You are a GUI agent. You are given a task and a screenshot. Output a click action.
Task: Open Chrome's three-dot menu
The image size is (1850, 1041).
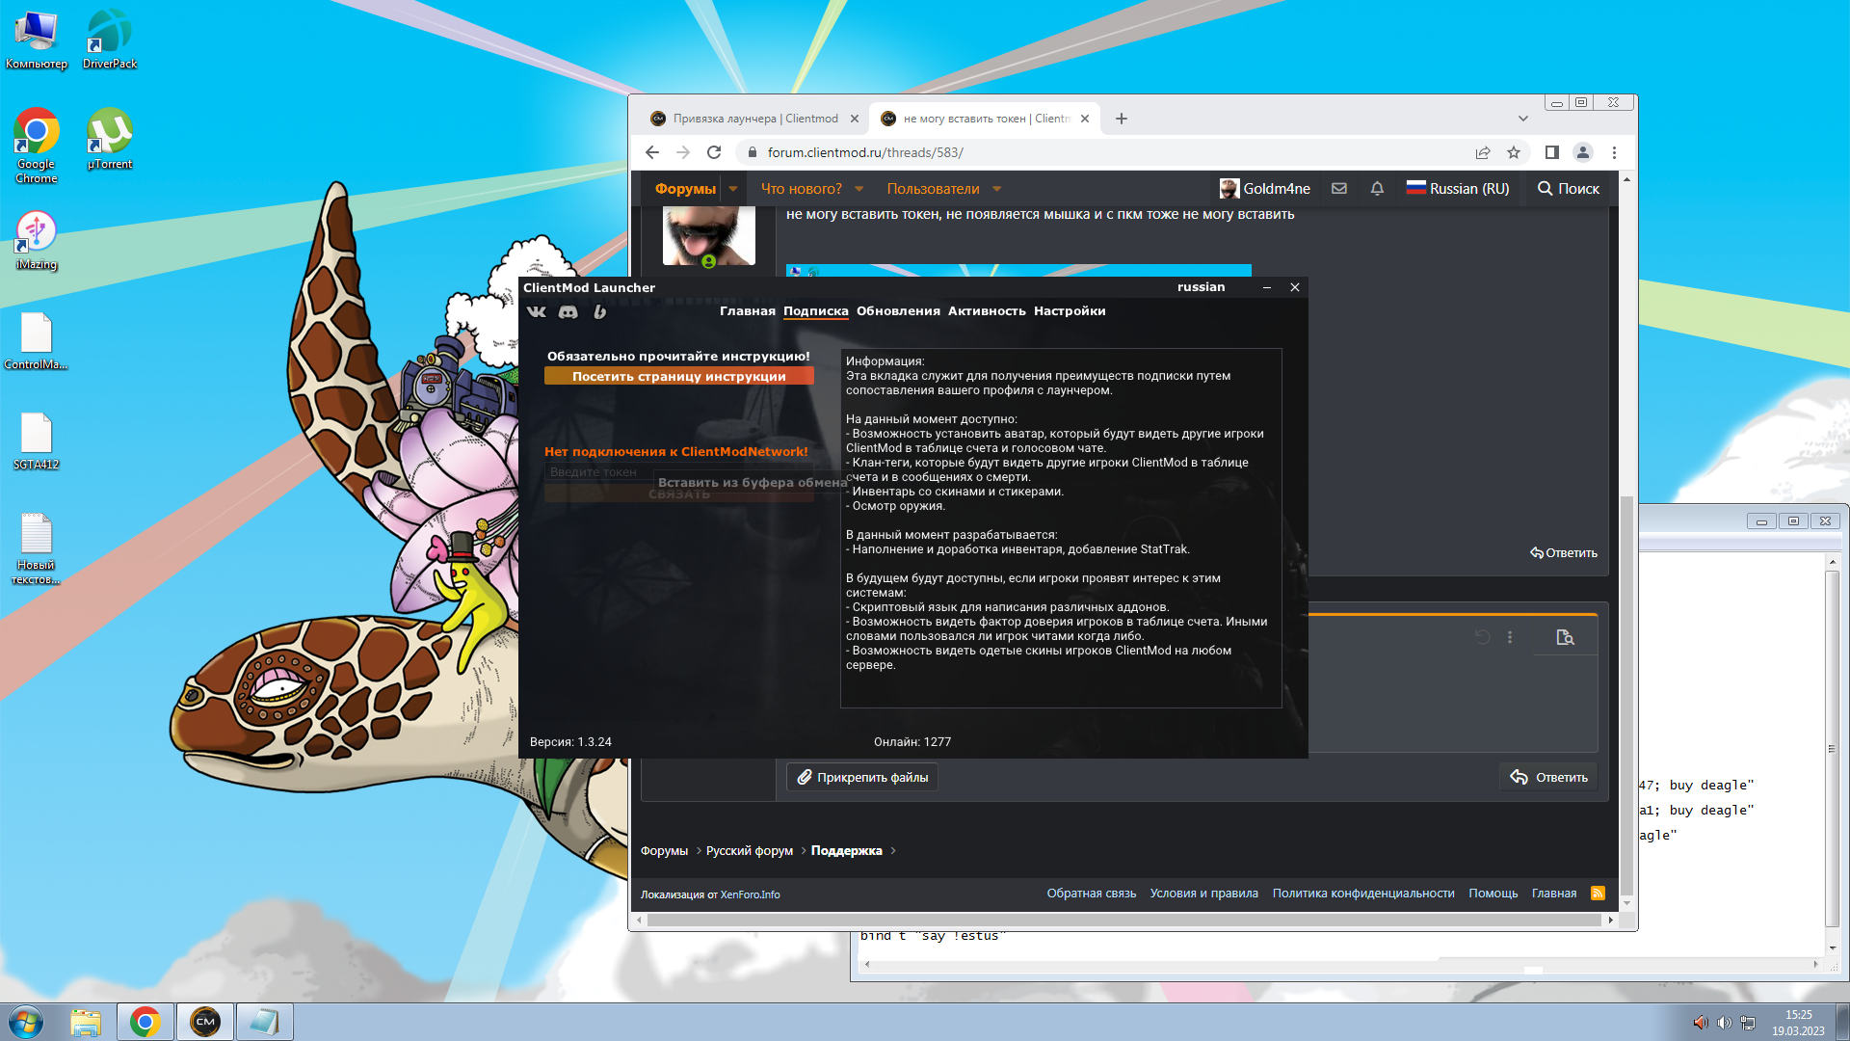(x=1614, y=152)
